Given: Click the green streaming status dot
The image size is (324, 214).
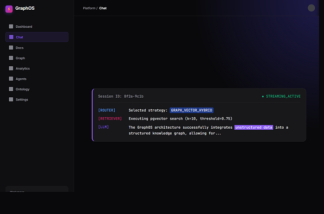Looking at the screenshot, I should click(263, 96).
